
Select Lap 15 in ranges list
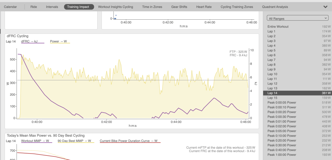298,98
